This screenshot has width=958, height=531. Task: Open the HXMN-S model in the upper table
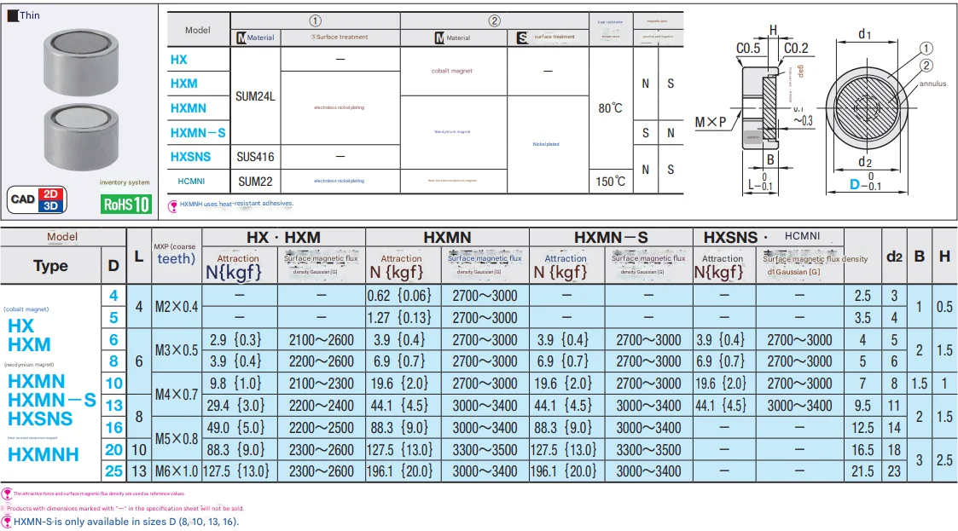[198, 133]
